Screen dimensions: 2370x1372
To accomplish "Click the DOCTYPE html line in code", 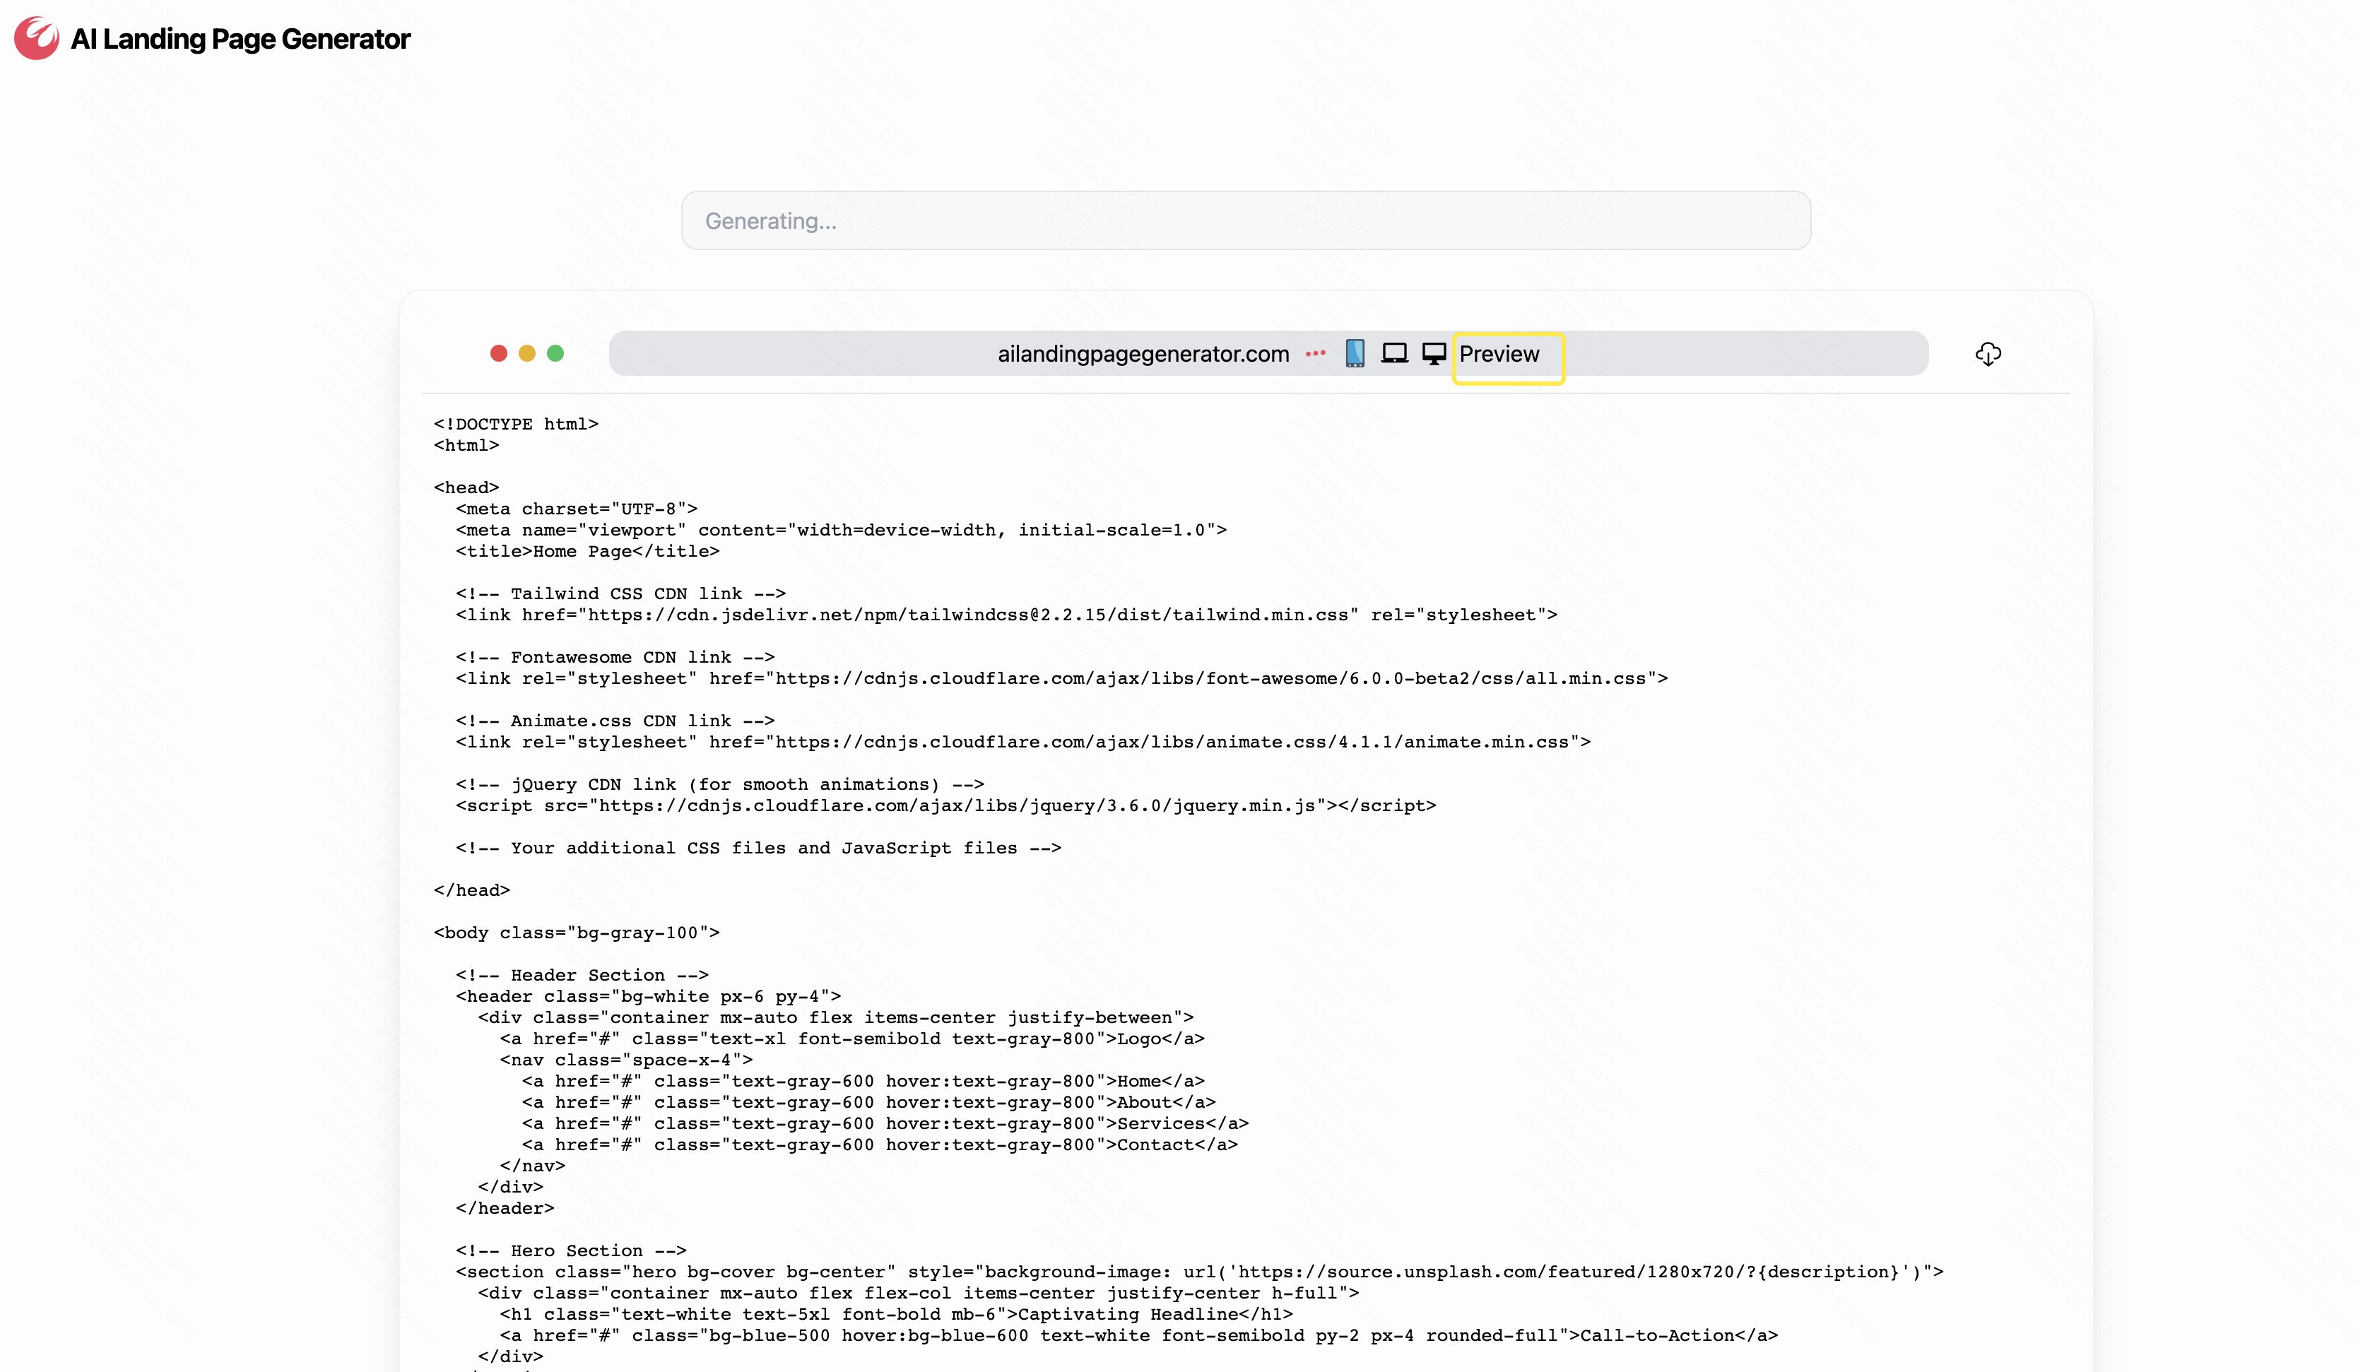I will [515, 424].
